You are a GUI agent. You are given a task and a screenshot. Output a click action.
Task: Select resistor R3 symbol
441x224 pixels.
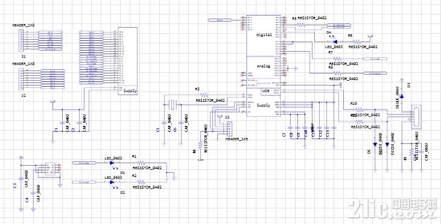205,95
